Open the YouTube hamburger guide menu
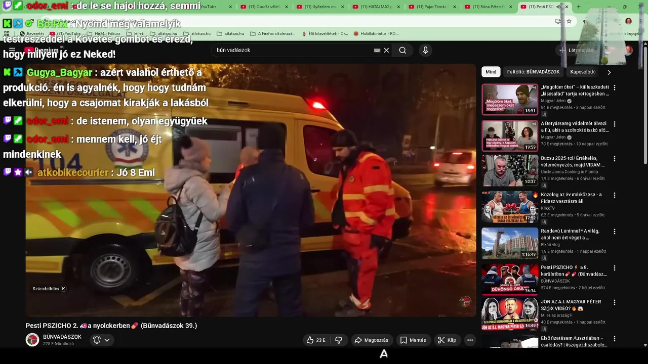 tap(12, 50)
